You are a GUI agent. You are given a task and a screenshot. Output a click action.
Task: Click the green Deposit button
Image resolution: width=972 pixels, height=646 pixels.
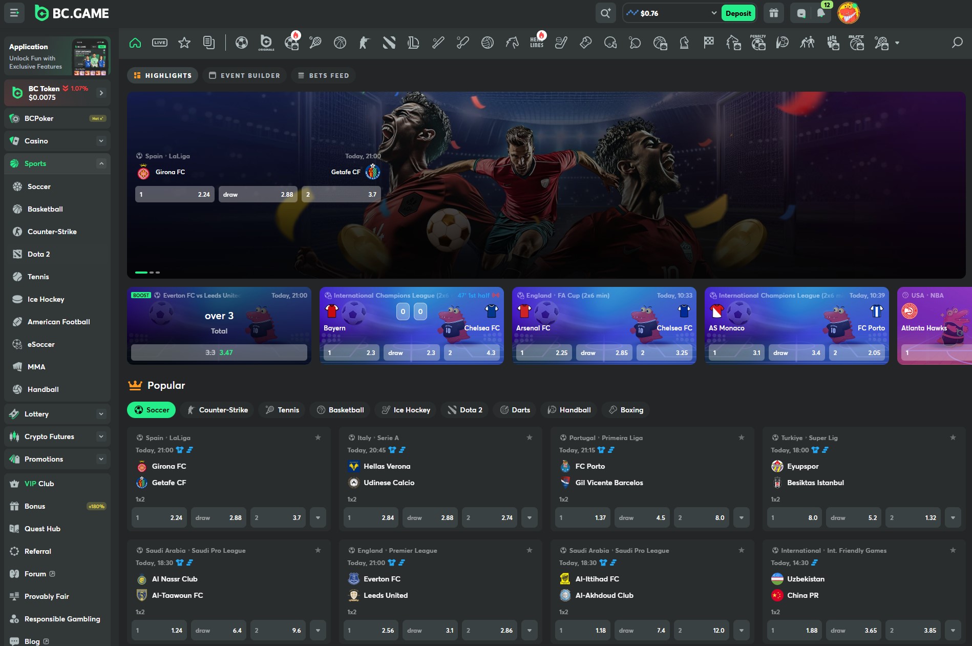pos(738,13)
